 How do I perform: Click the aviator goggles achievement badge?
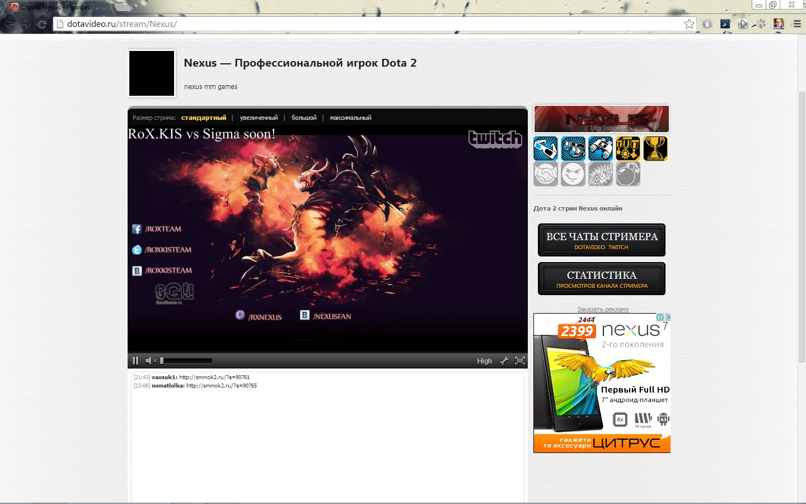click(573, 148)
